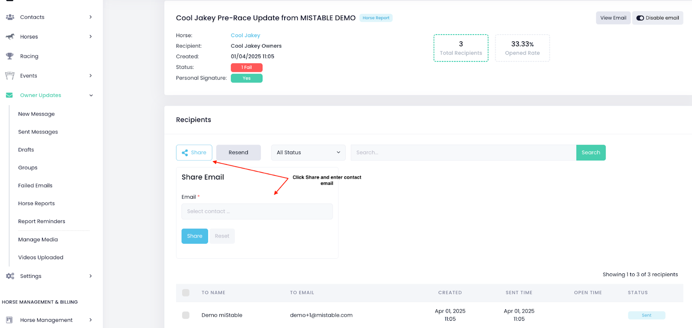The height and width of the screenshot is (328, 692).
Task: Select the Horses icon in the sidebar
Action: (10, 36)
